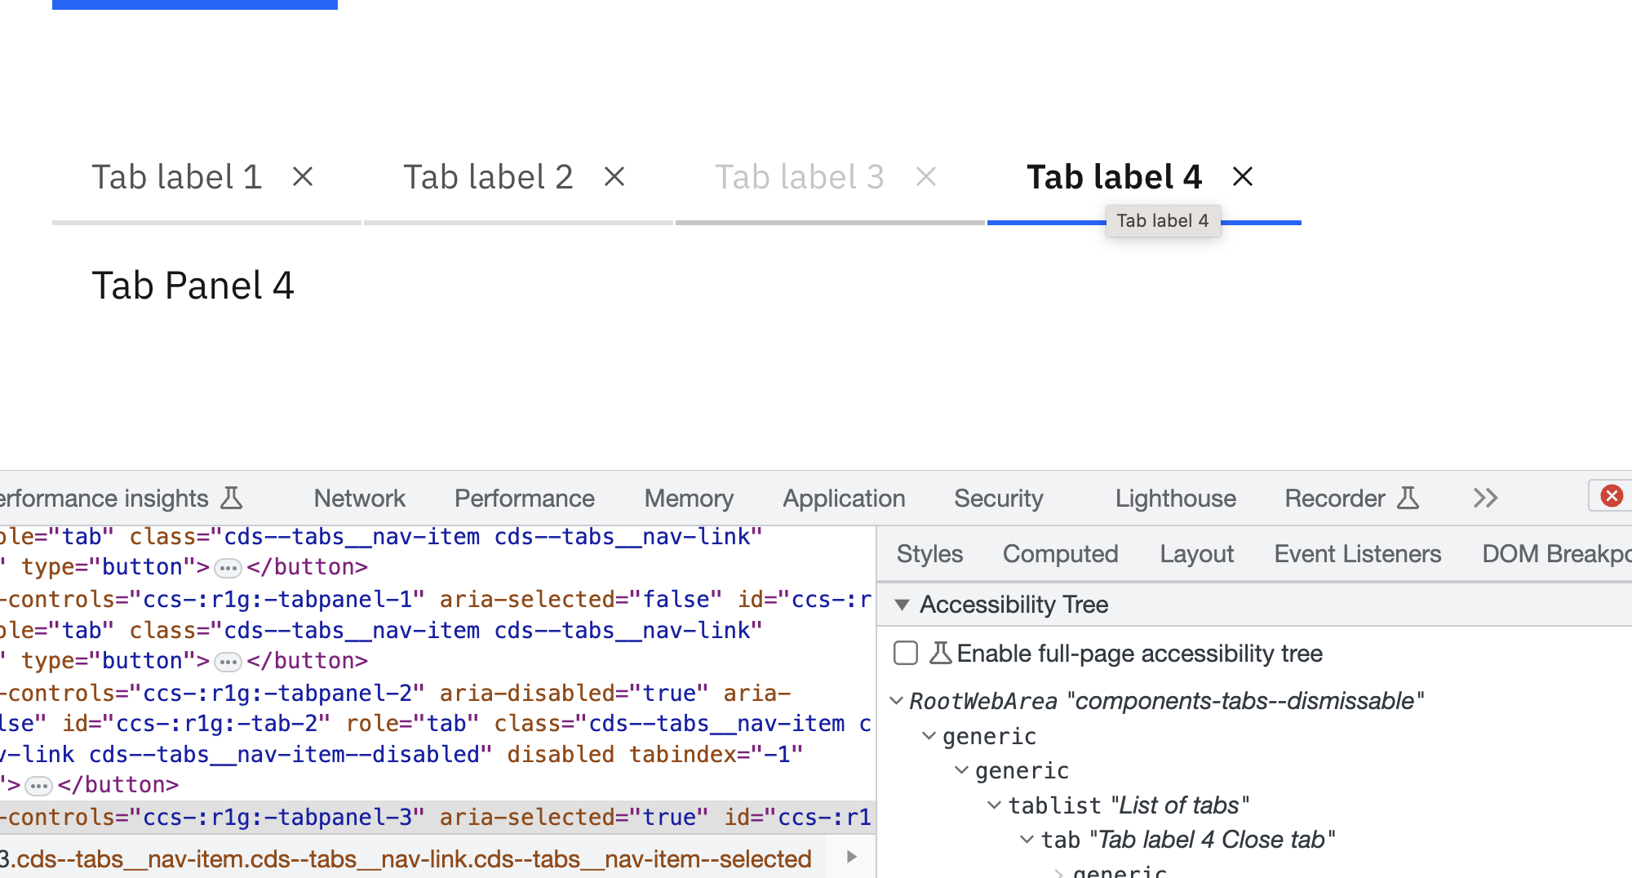Select the bold Tab label 4
The height and width of the screenshot is (878, 1632).
[1115, 177]
